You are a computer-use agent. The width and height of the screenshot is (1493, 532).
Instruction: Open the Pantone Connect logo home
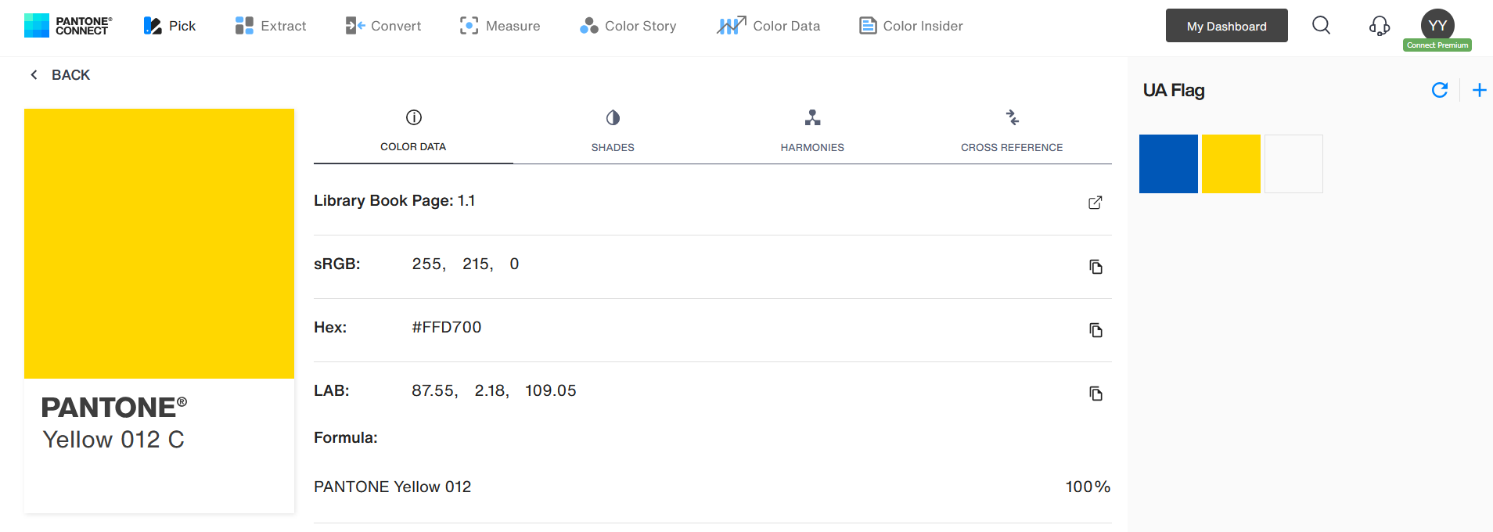pos(68,26)
